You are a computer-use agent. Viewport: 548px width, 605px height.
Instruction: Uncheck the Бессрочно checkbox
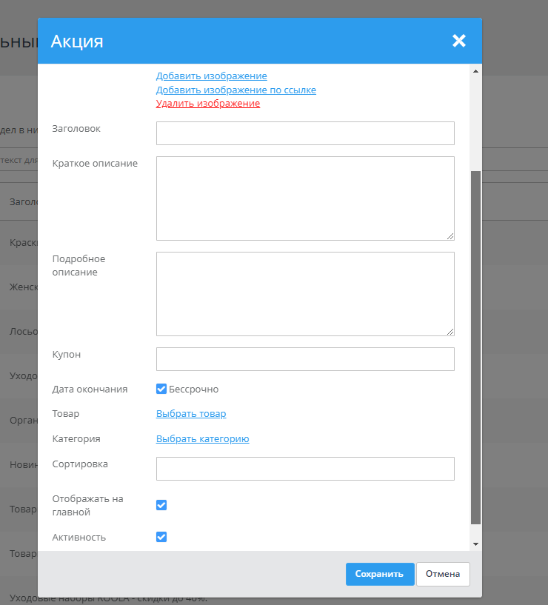point(161,389)
